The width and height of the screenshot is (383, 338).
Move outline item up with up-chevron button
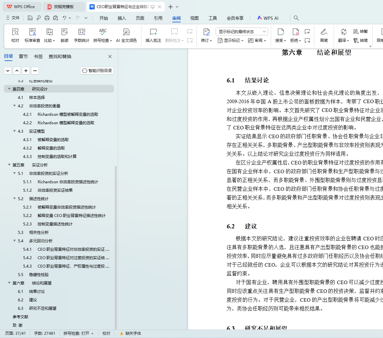[x=17, y=71]
